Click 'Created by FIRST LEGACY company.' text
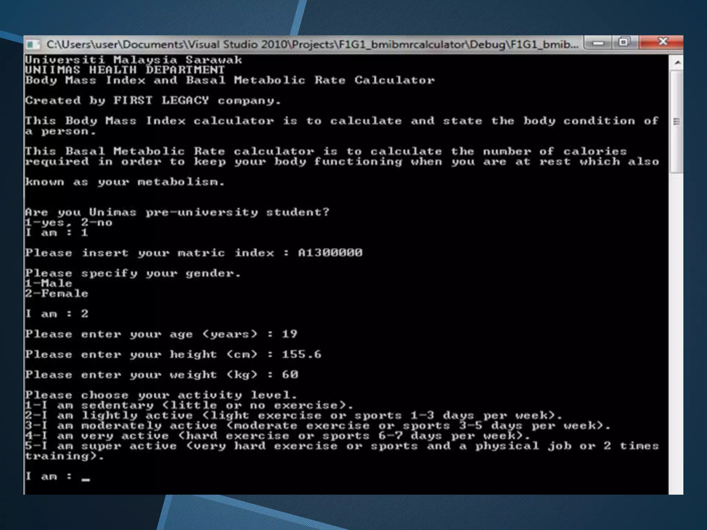This screenshot has width=707, height=530. (153, 101)
